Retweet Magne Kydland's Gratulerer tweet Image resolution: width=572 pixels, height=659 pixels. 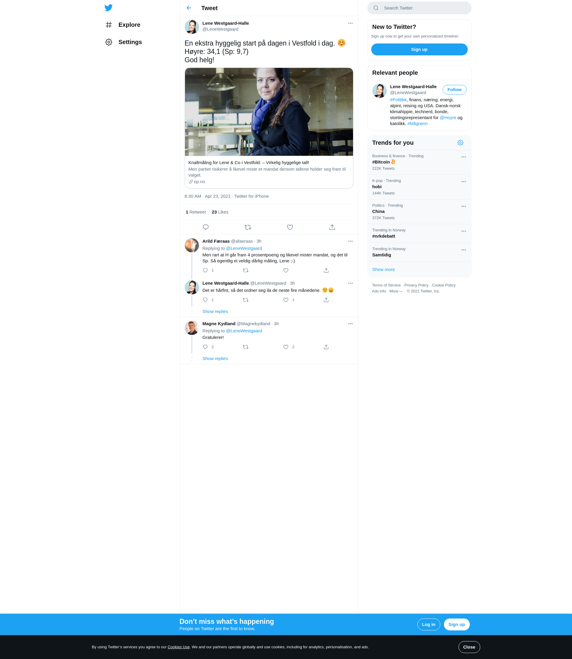[x=245, y=347]
